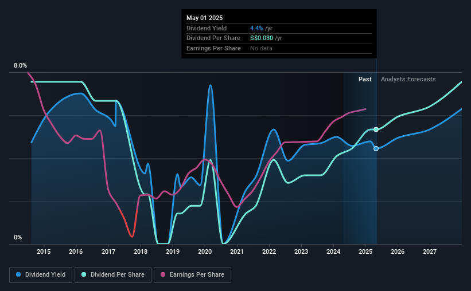This screenshot has width=471, height=291.
Task: Toggle the Dividend Per Share legend button
Action: pos(113,275)
